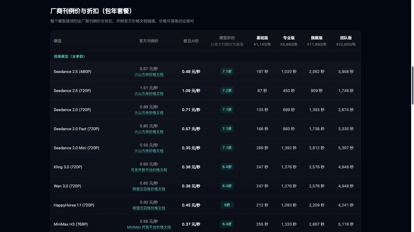Click the 0.45 元/秒 price cell
This screenshot has width=414, height=232.
[x=191, y=205]
